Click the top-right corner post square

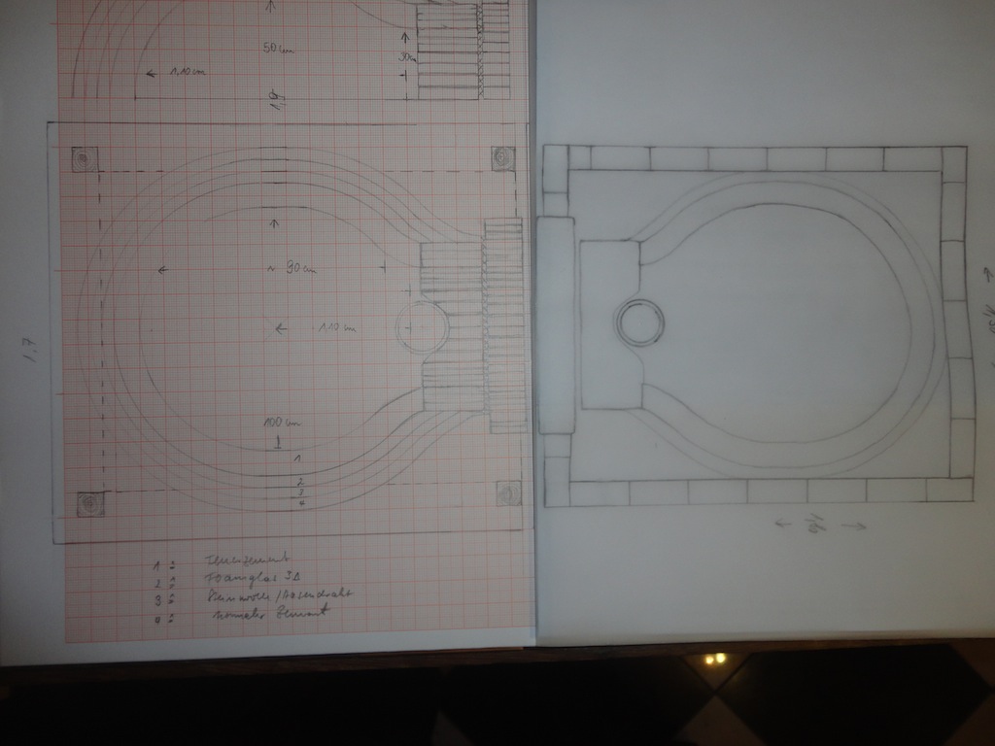click(502, 157)
